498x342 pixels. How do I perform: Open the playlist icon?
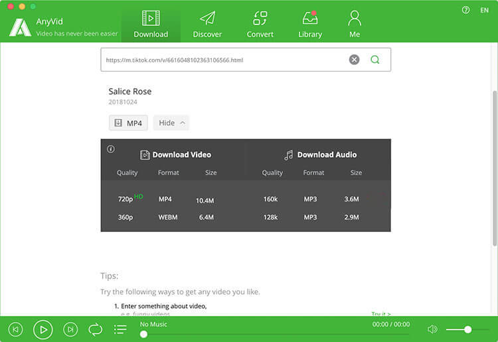[120, 329]
